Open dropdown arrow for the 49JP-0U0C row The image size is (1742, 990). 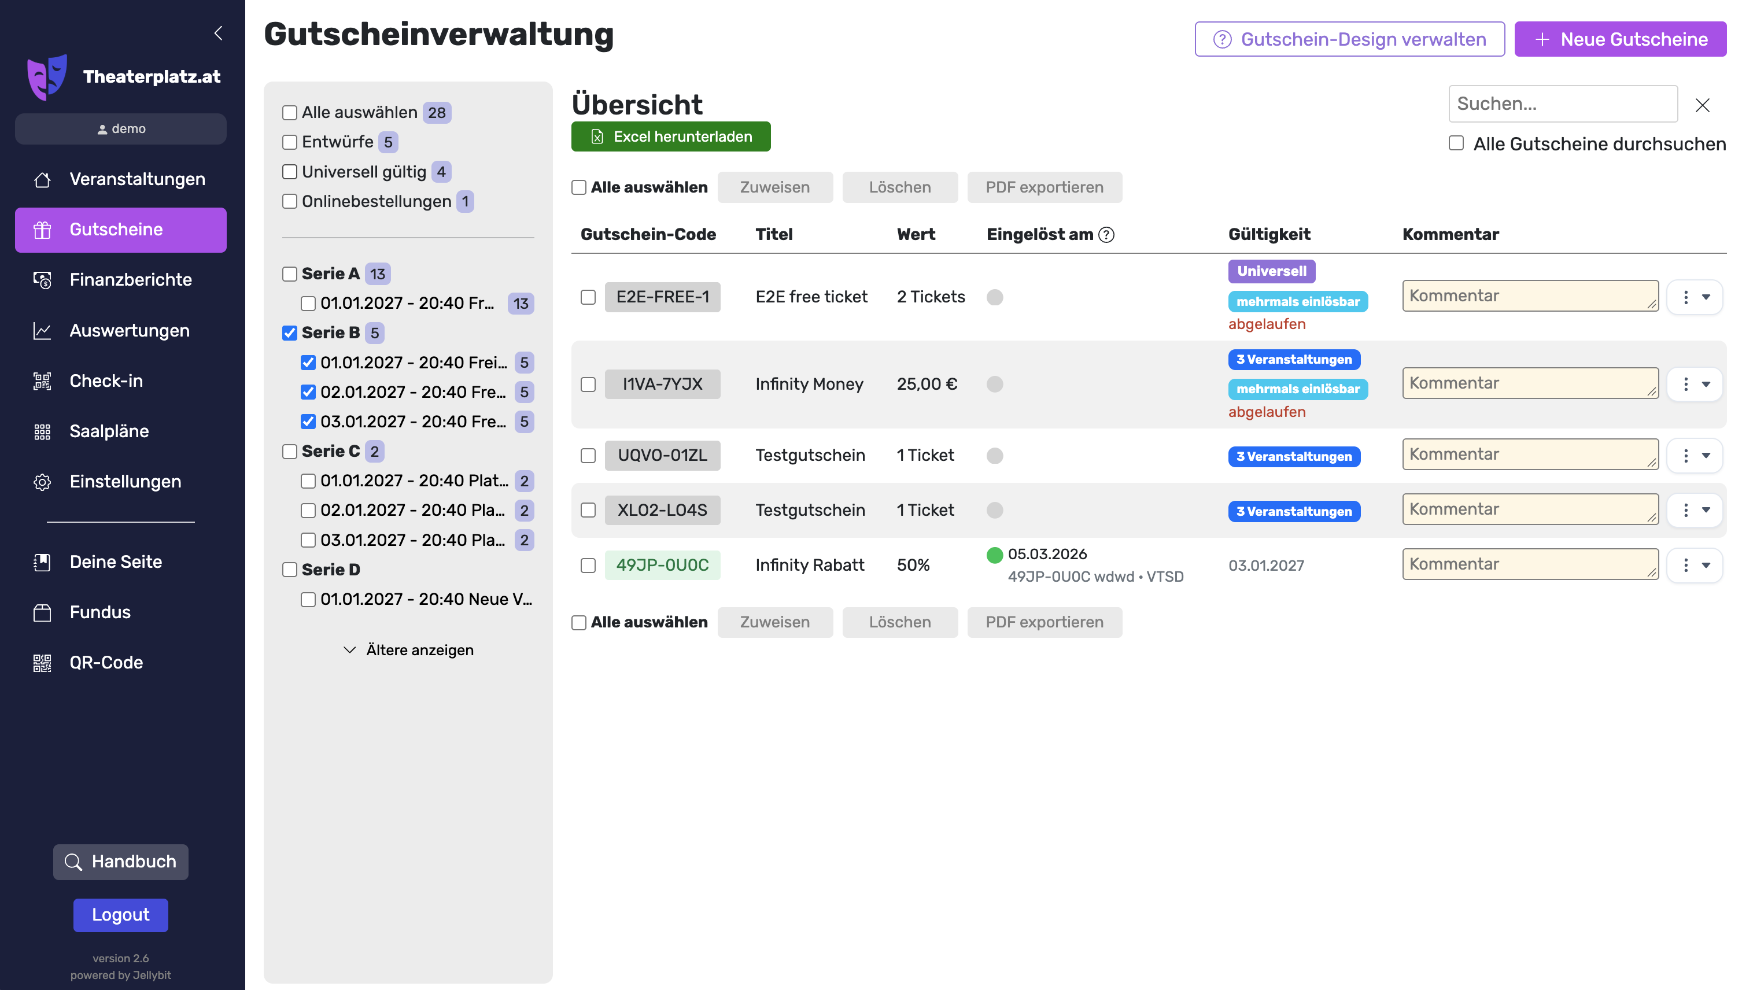point(1706,565)
